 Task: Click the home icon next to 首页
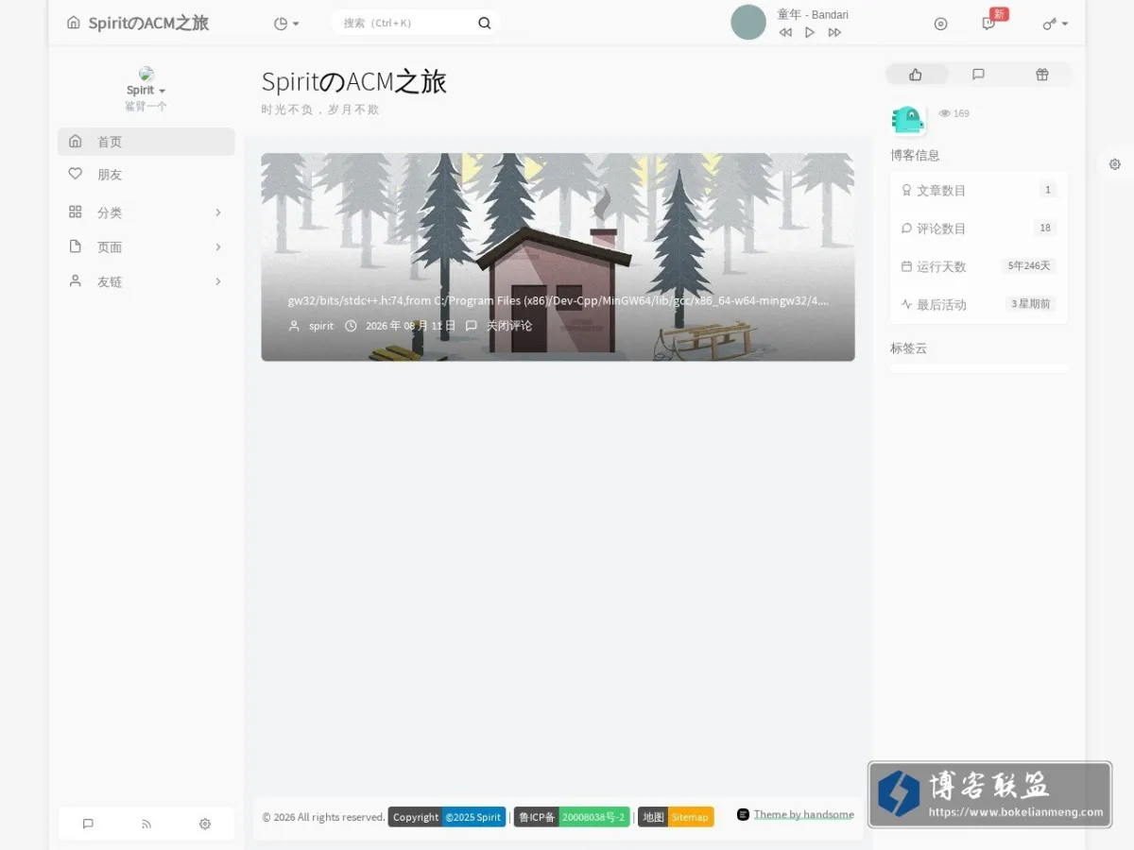pyautogui.click(x=76, y=141)
